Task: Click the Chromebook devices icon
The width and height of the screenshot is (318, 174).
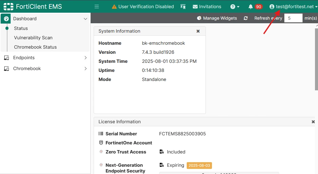Action: 6,69
